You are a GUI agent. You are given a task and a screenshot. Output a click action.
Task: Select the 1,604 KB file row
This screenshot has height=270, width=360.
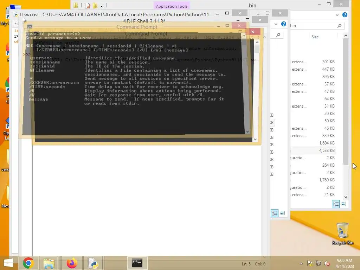313,143
